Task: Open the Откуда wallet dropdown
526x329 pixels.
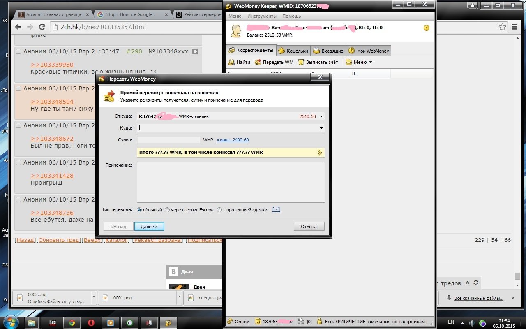Action: [321, 116]
